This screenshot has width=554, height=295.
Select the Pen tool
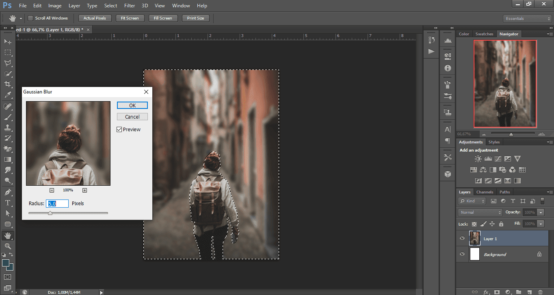(x=7, y=192)
